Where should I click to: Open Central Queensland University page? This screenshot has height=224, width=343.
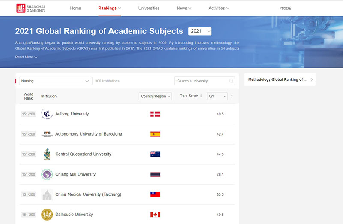(83, 154)
